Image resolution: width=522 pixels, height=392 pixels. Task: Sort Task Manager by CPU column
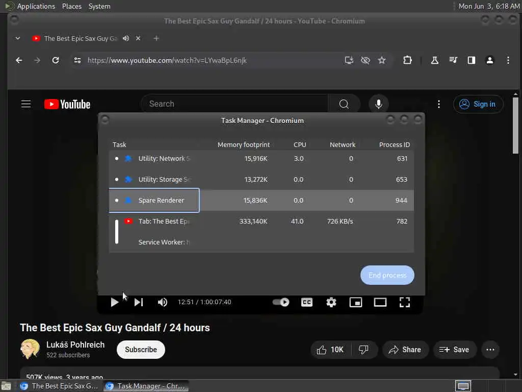[x=300, y=144]
